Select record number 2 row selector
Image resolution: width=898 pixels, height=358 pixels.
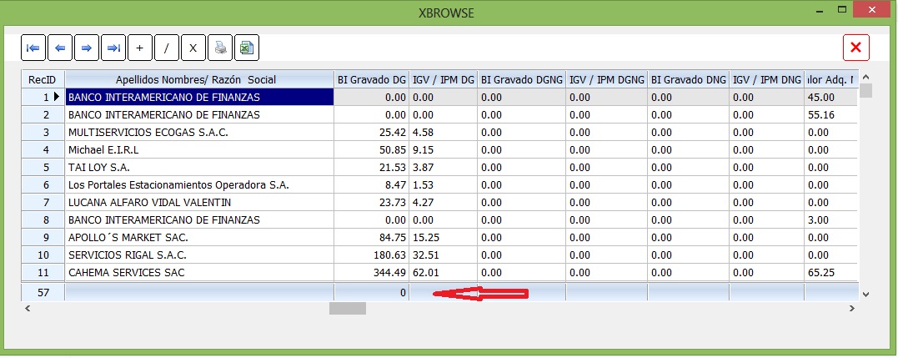[43, 115]
